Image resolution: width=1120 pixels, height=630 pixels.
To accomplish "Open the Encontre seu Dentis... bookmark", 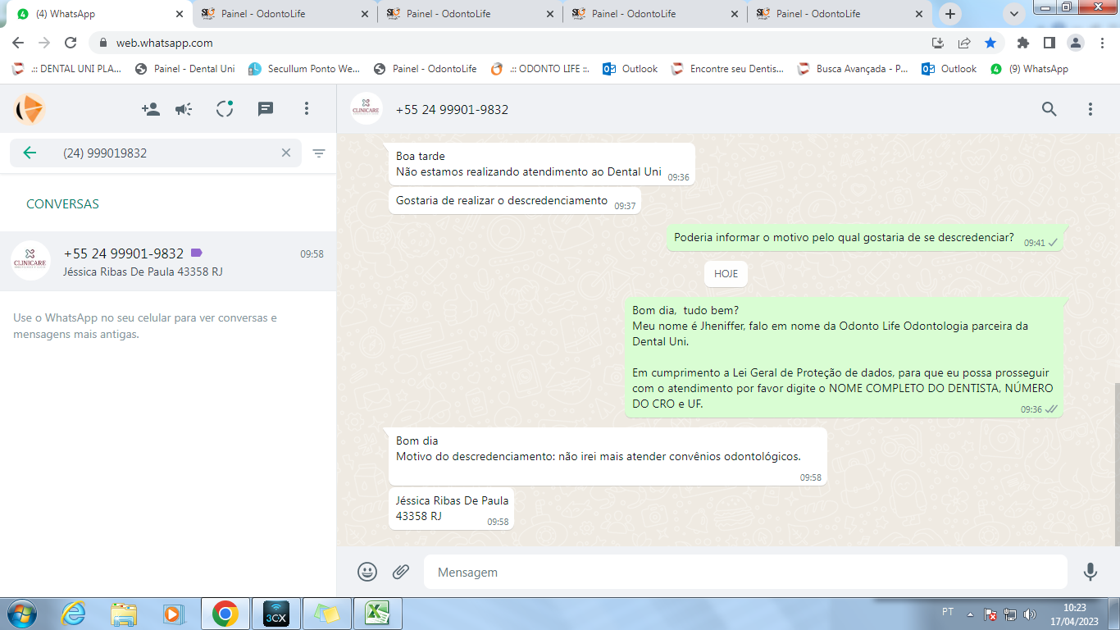I will pyautogui.click(x=727, y=69).
